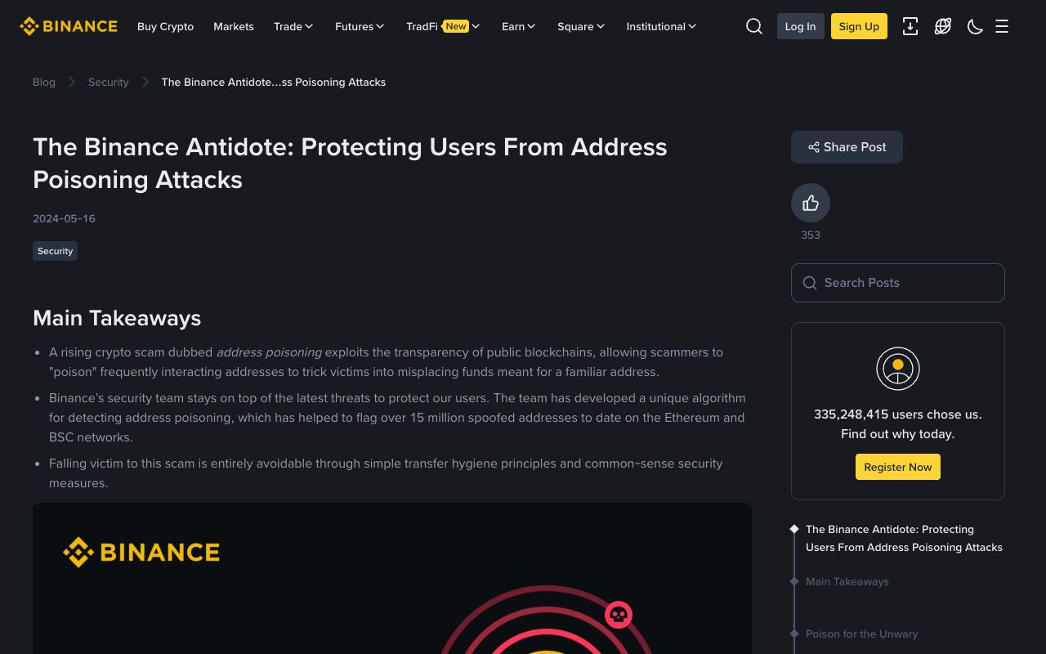Click the magnifier inside Search Posts box
The image size is (1046, 654).
point(810,283)
